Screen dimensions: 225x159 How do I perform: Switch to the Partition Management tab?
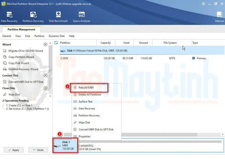(x=21, y=29)
